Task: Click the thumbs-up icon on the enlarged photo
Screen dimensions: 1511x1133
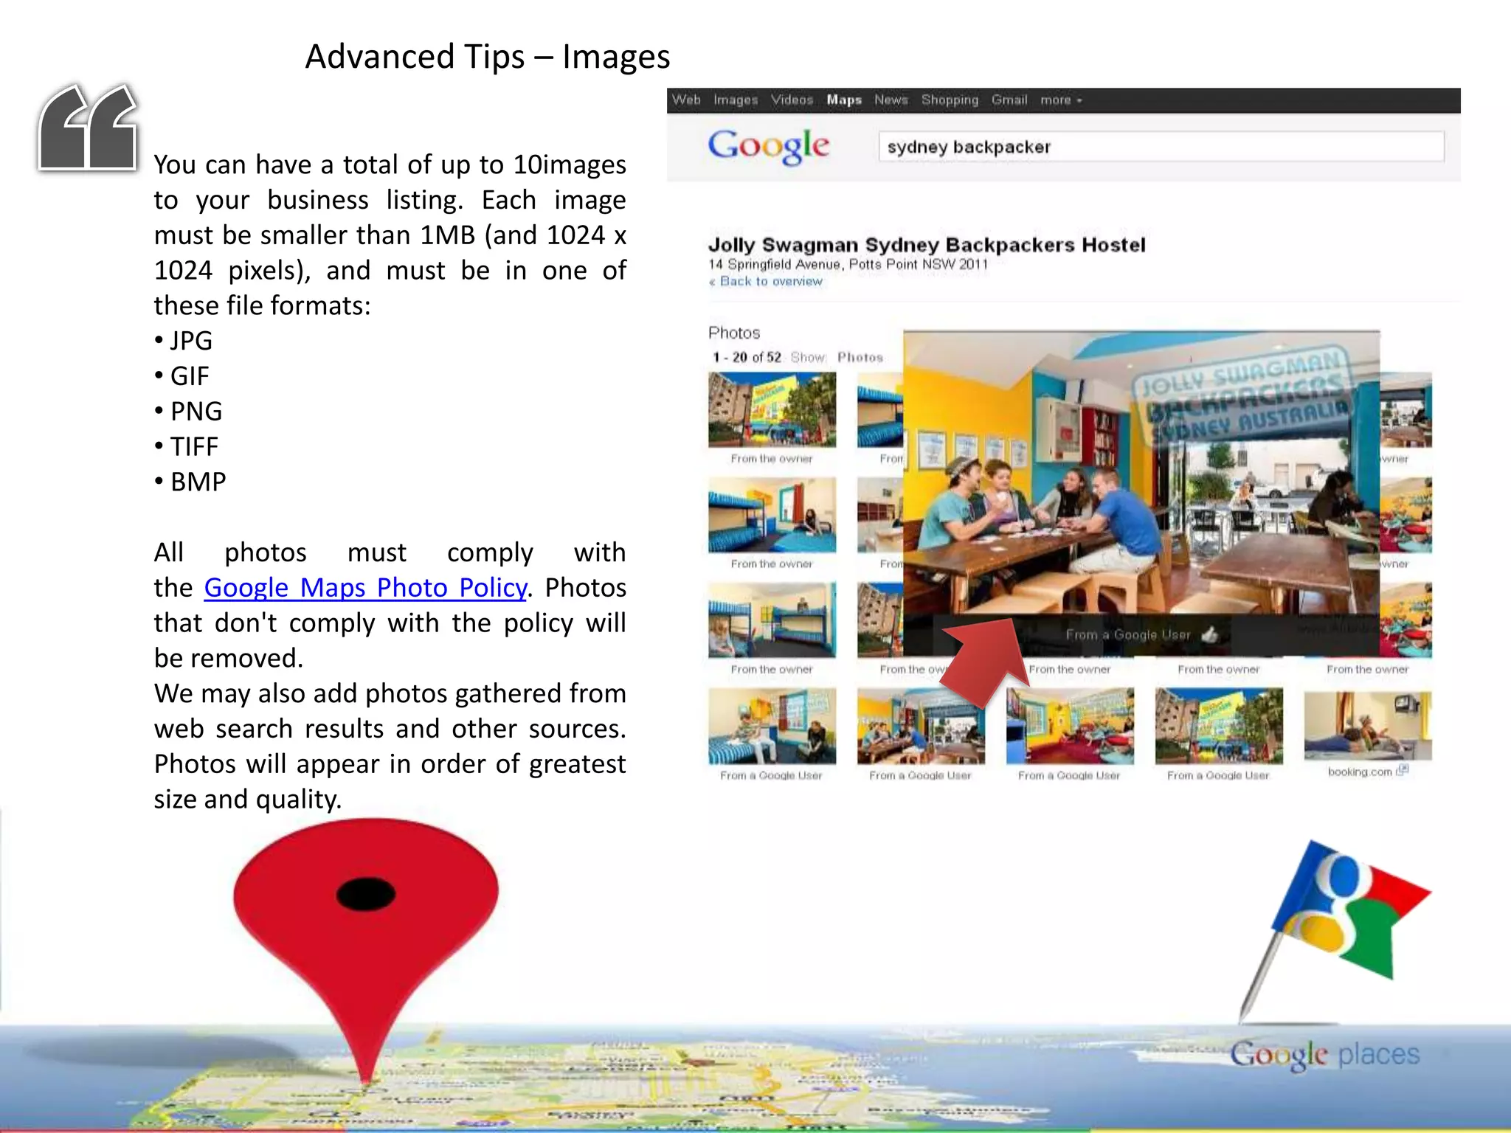Action: [1210, 634]
